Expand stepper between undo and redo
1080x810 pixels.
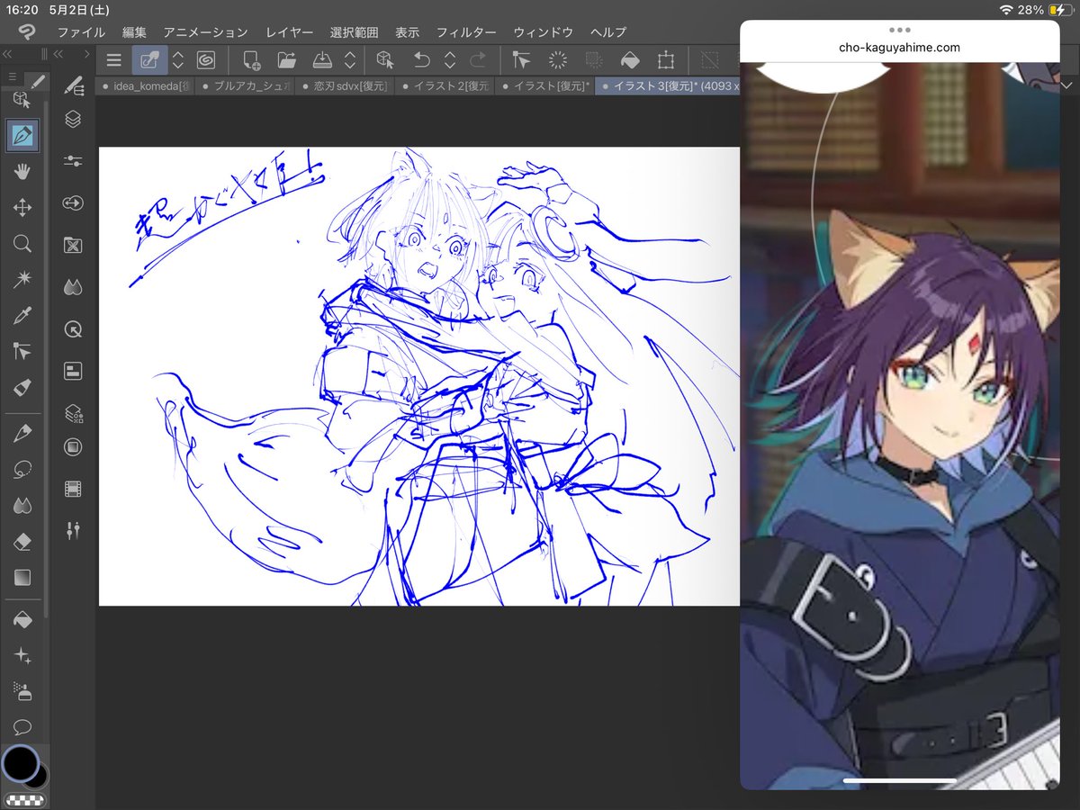click(x=450, y=60)
